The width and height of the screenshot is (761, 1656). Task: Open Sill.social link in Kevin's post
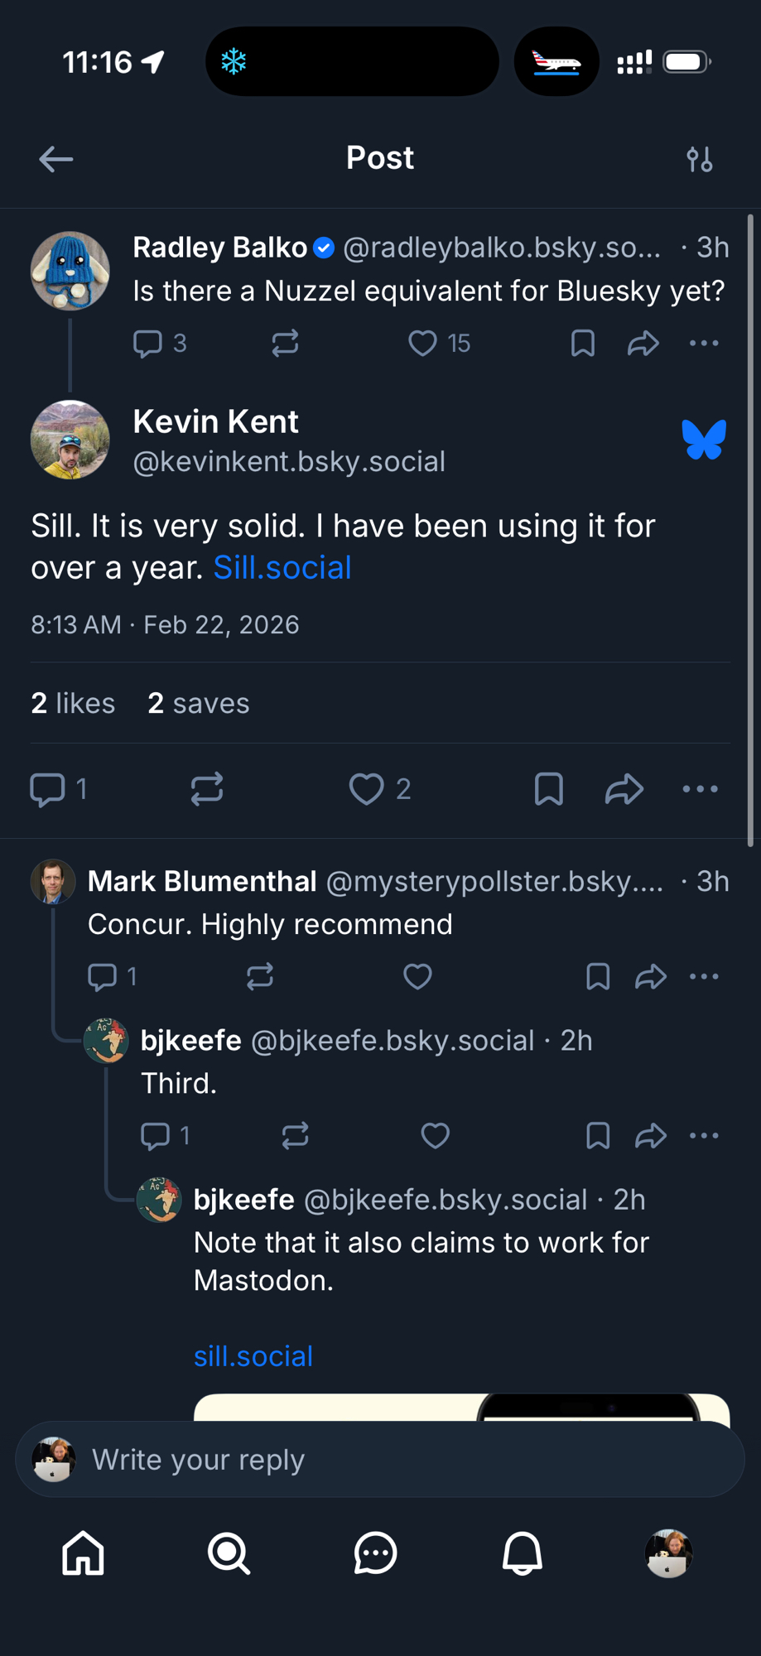click(x=282, y=568)
